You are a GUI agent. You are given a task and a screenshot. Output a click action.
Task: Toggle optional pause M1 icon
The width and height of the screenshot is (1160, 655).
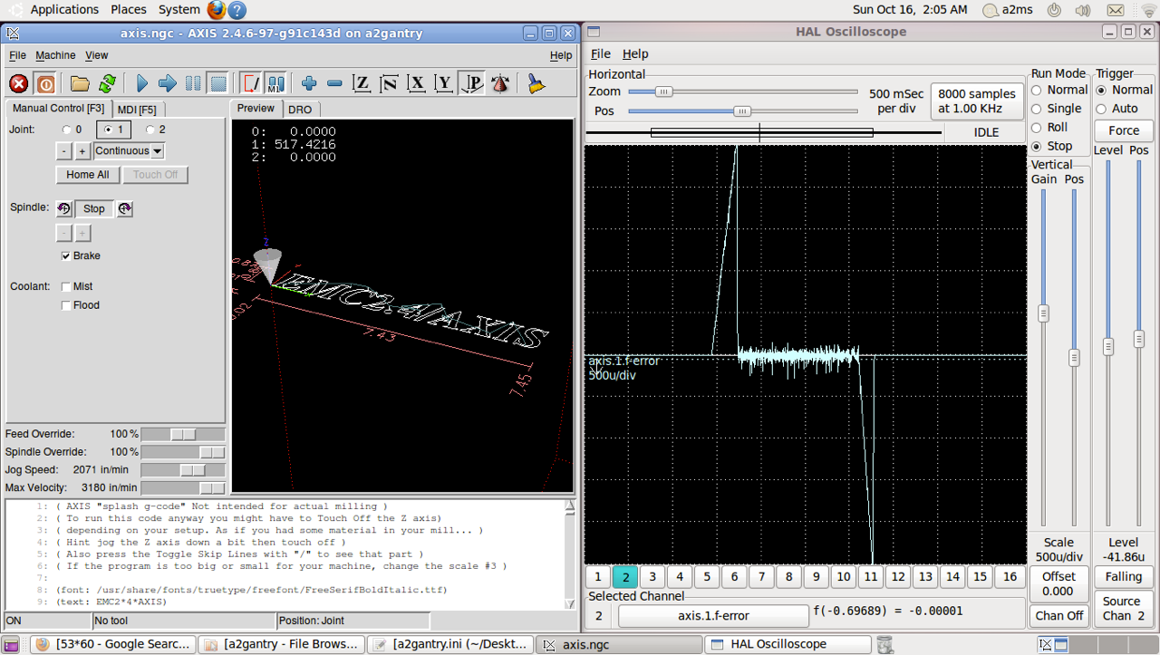click(x=275, y=83)
